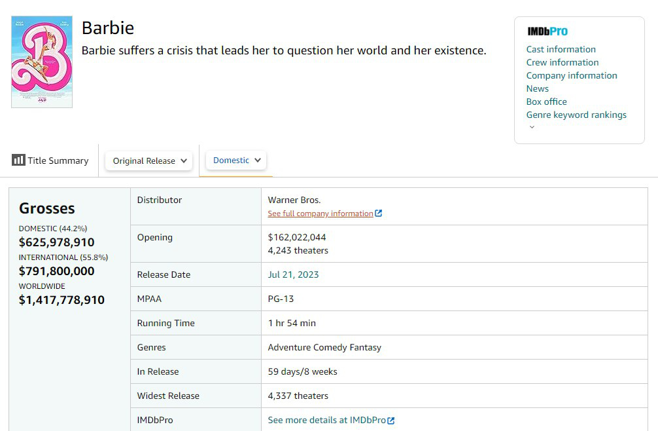Screen dimensions: 658x431
Task: Click the 4,337 theaters widest release value
Action: (x=298, y=396)
